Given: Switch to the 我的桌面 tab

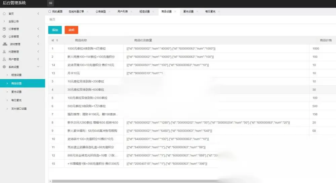Looking at the screenshot, I should click(x=55, y=11).
